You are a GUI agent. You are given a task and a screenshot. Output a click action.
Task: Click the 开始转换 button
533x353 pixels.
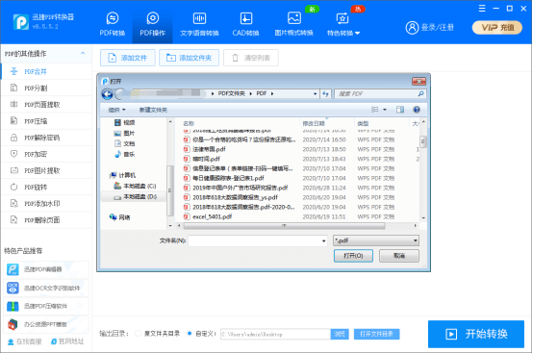(x=476, y=334)
